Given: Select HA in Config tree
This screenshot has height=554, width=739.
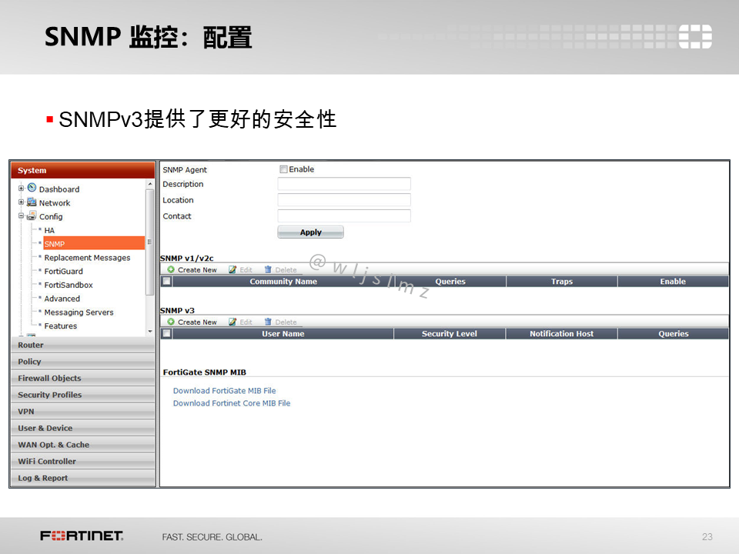Looking at the screenshot, I should (x=49, y=230).
